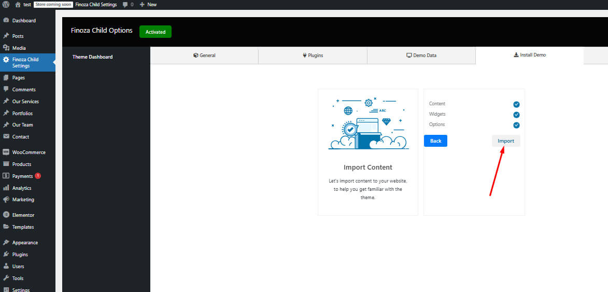608x292 pixels.
Task: Click the Our Services pin icon
Action: (x=6, y=101)
